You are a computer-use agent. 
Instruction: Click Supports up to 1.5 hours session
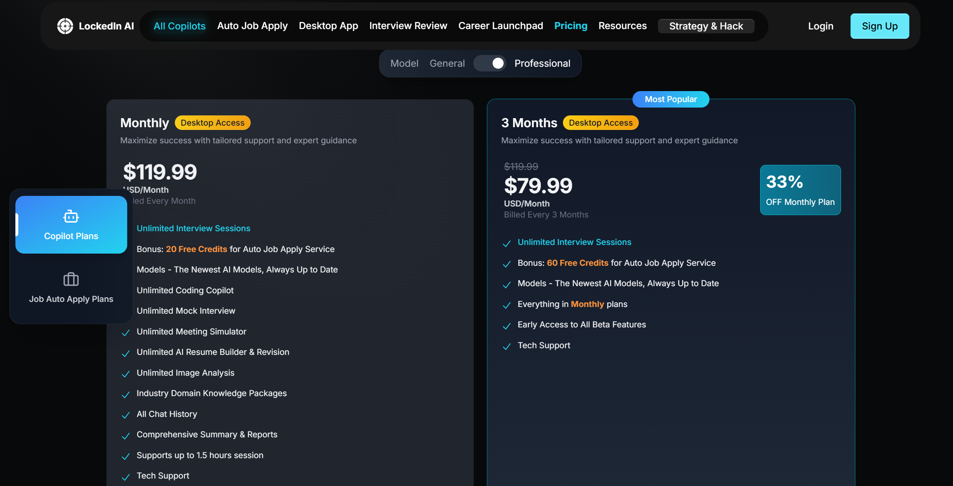pos(200,455)
